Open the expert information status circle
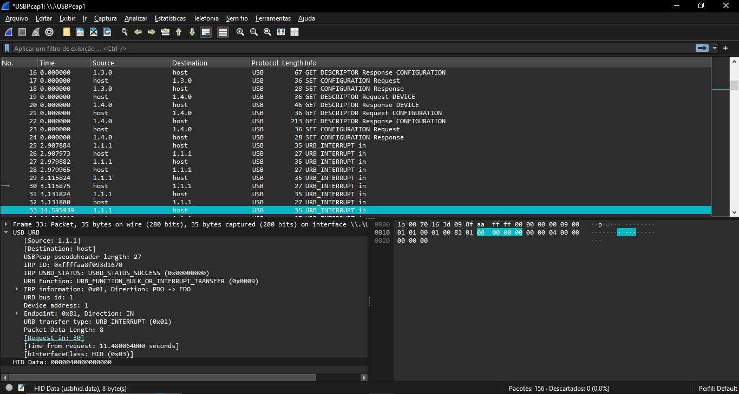 9,388
